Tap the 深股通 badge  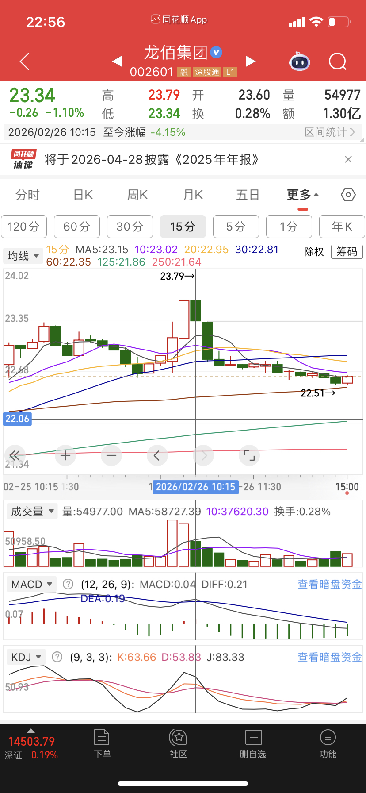tap(207, 72)
